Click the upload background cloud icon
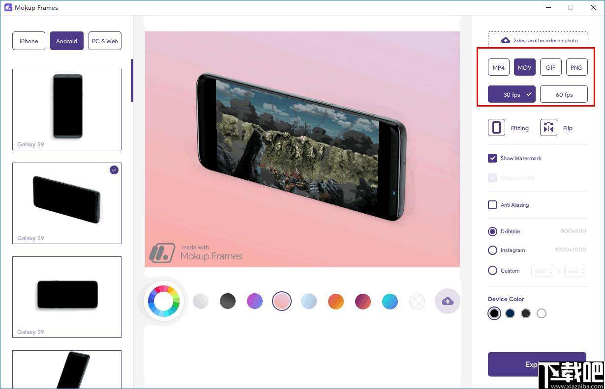This screenshot has width=605, height=389. (x=448, y=301)
